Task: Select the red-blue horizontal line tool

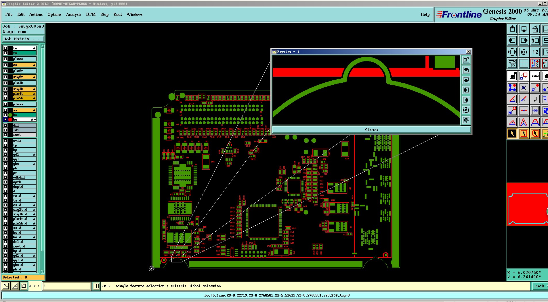Action: 524,111
